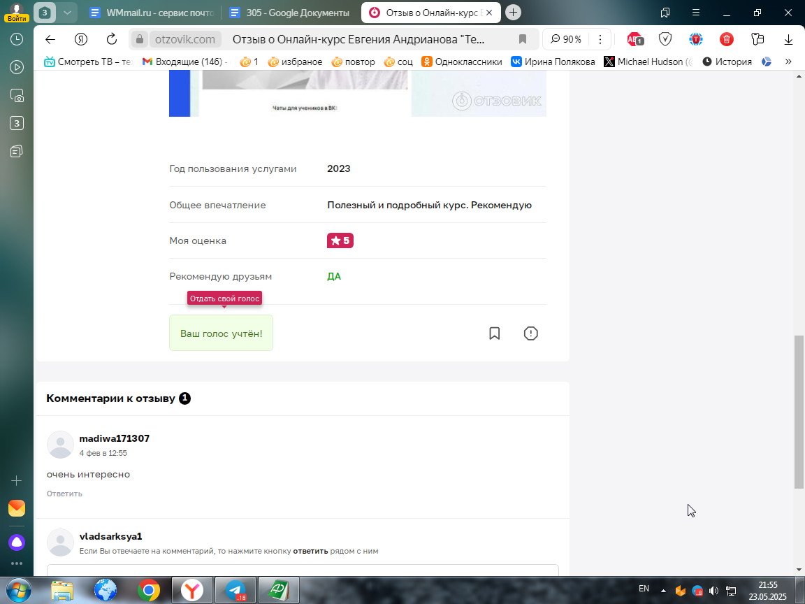Viewport: 805px width, 604px height.
Task: Open the blue globe extension icon
Action: [696, 40]
